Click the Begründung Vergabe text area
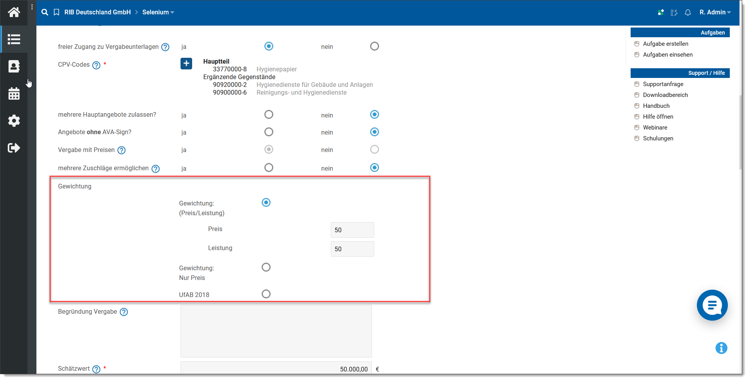Screen dimensions: 748x380 (276, 331)
